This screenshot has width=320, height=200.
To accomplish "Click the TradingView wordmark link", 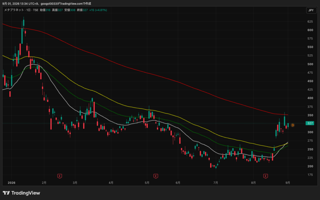I will [26, 193].
